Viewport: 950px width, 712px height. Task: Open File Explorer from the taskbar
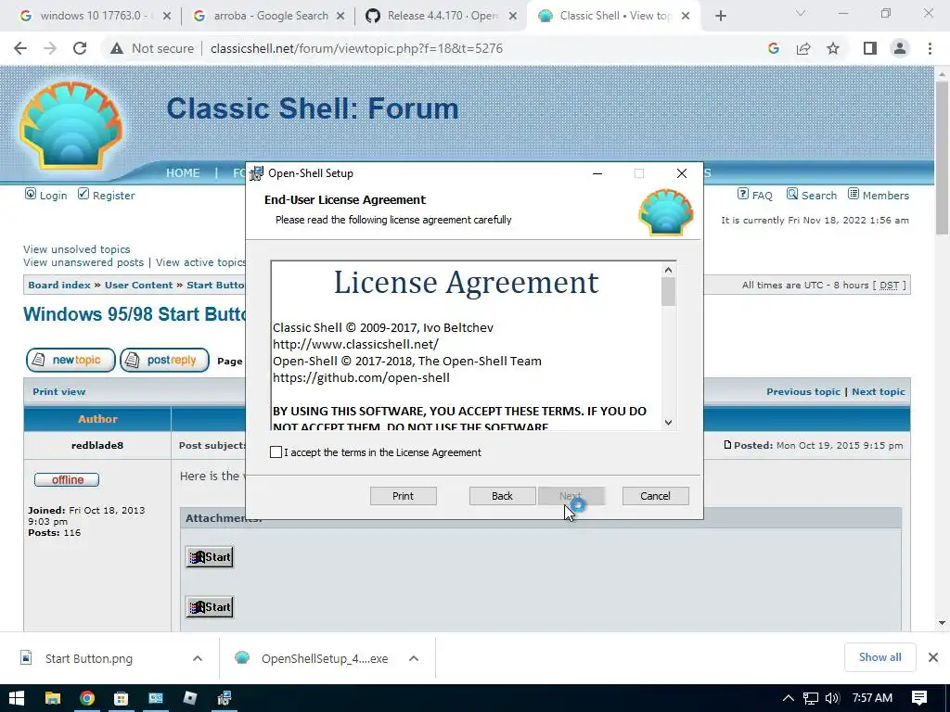click(53, 698)
